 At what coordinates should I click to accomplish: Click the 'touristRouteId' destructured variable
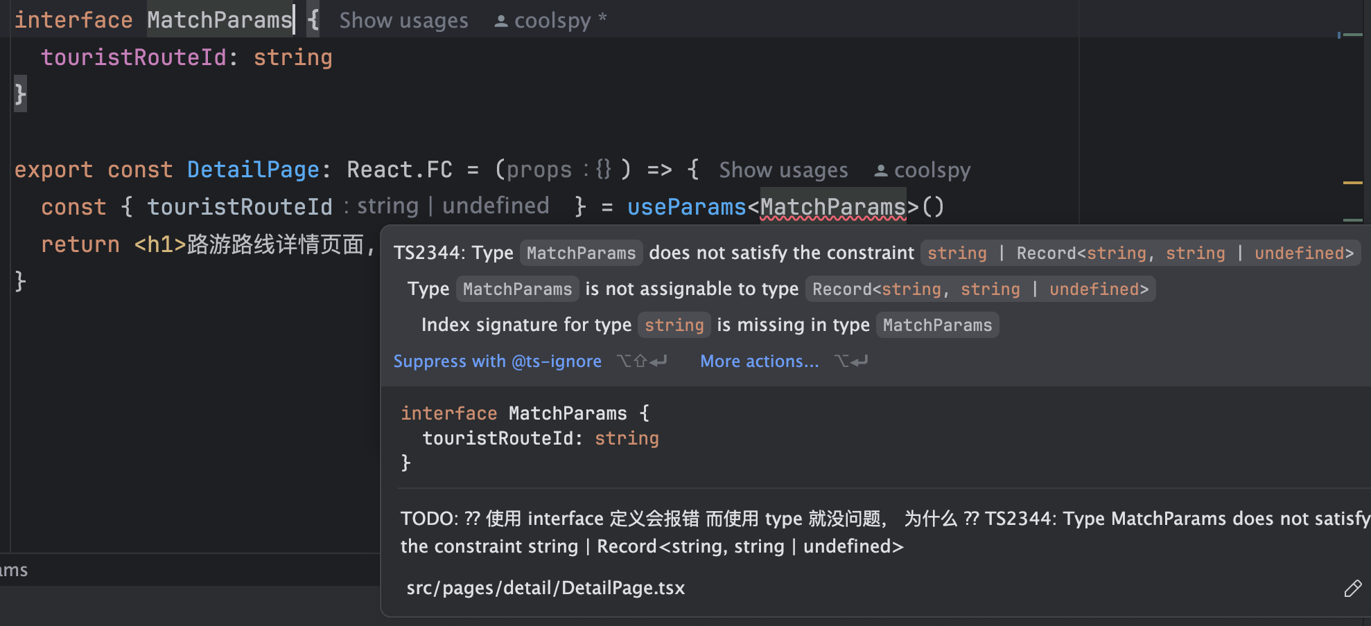[x=240, y=207]
